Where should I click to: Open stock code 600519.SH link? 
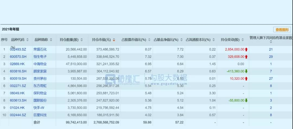point(18,78)
